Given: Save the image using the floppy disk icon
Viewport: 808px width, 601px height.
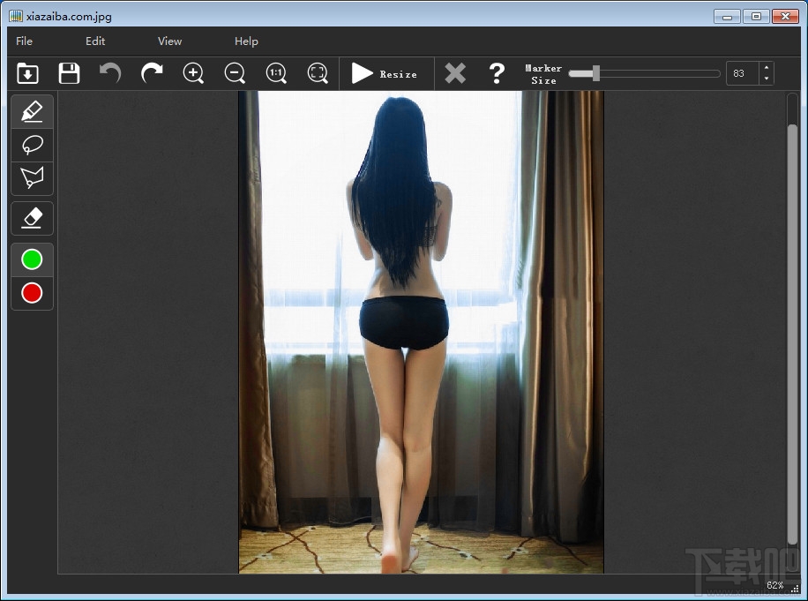Looking at the screenshot, I should [69, 73].
